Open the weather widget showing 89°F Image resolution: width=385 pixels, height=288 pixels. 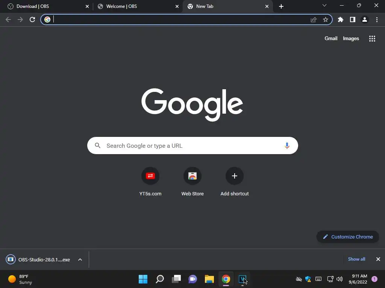20,279
